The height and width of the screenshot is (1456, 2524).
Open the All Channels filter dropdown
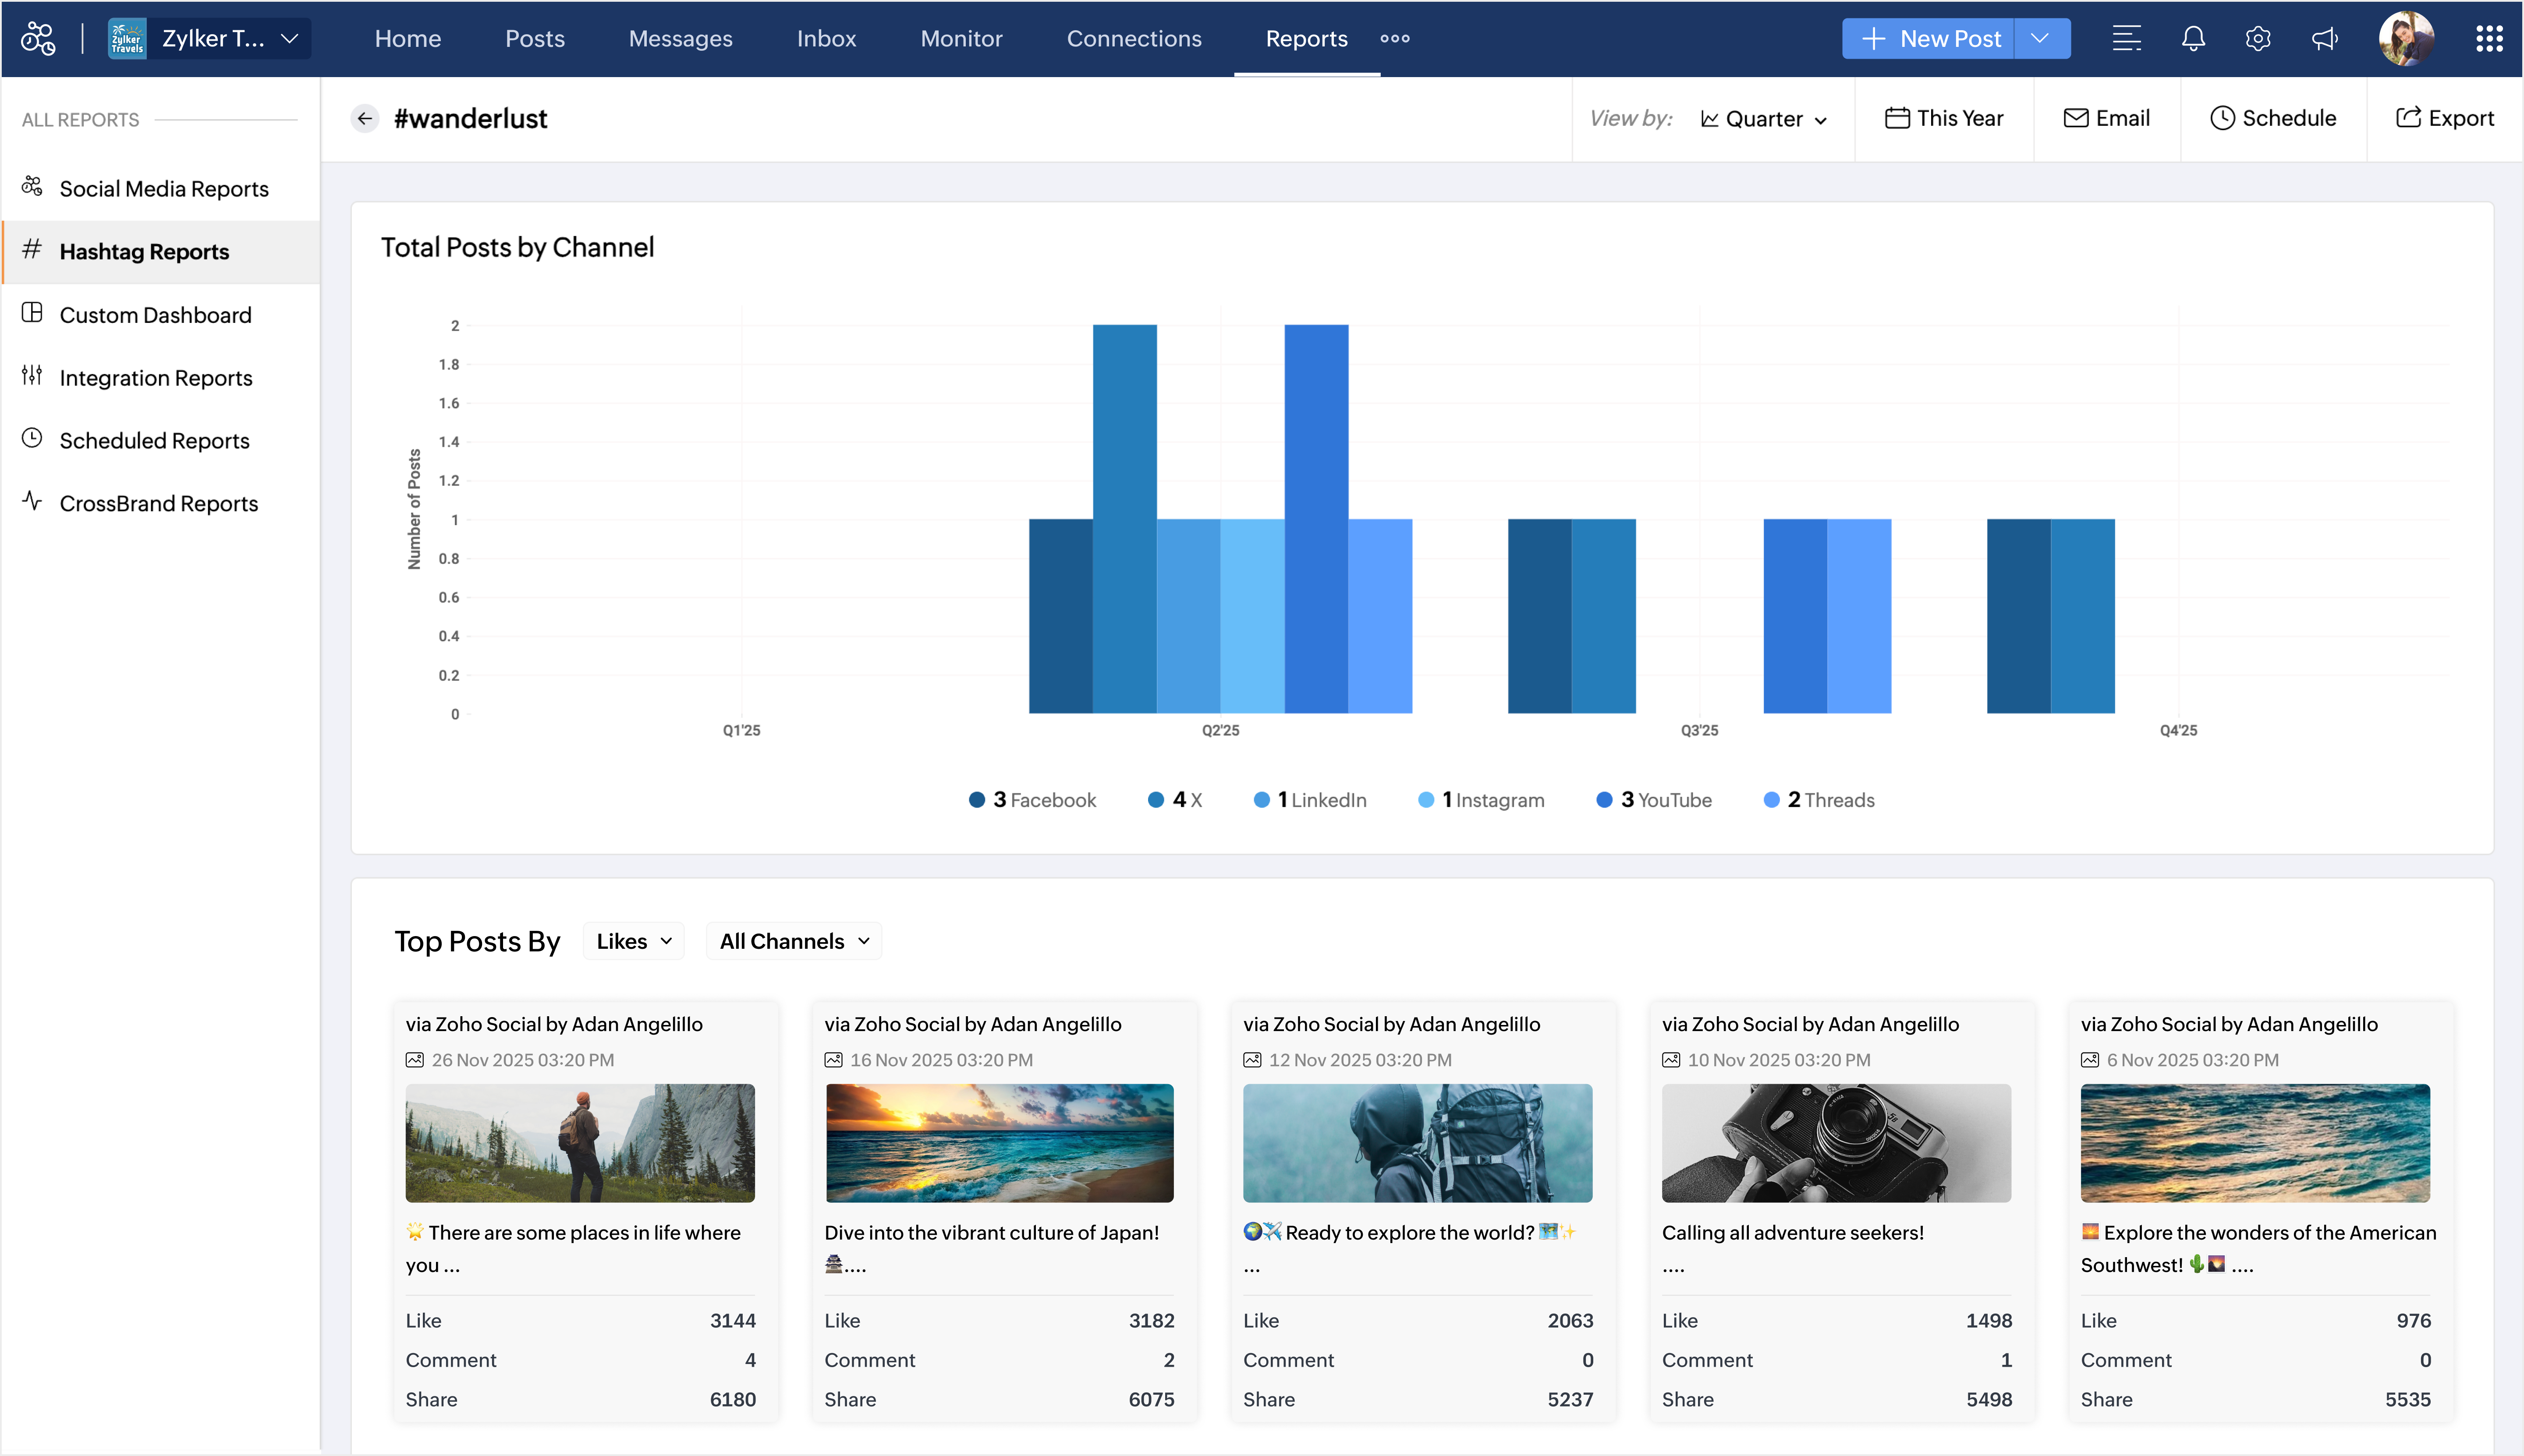[793, 941]
